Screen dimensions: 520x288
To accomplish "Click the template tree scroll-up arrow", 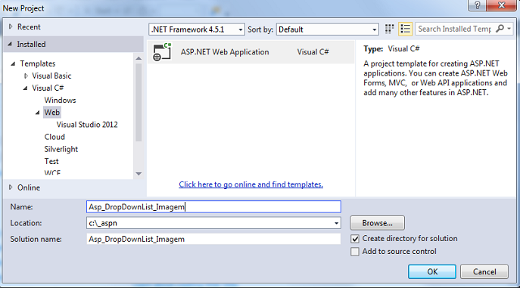I will (x=139, y=58).
